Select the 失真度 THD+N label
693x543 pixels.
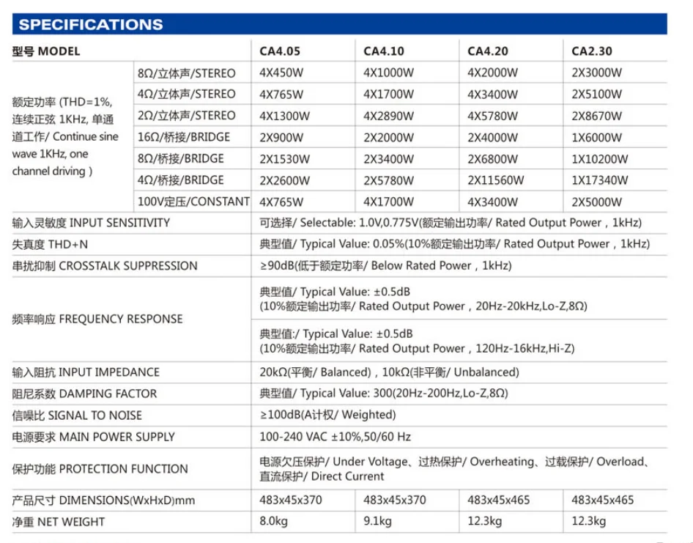(x=50, y=244)
